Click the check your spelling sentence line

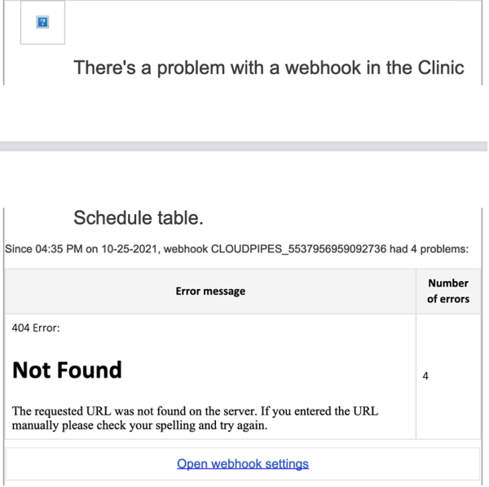tap(139, 425)
